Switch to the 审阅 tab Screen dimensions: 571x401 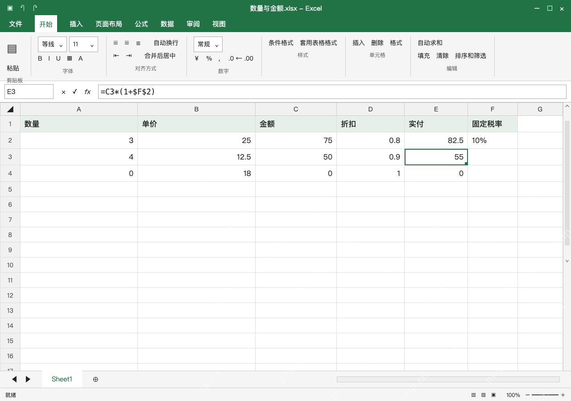tap(193, 24)
